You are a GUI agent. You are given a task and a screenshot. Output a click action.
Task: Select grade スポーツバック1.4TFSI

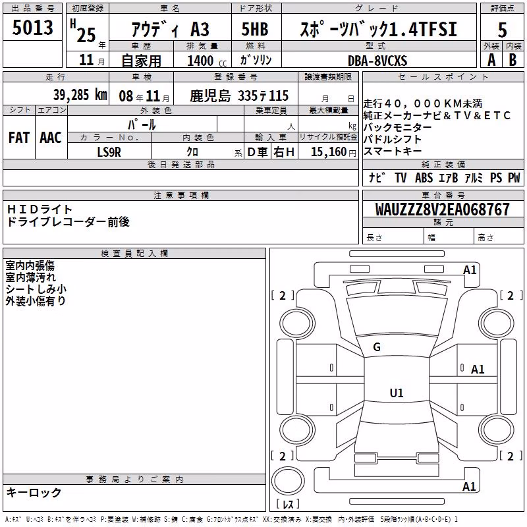pos(378,29)
